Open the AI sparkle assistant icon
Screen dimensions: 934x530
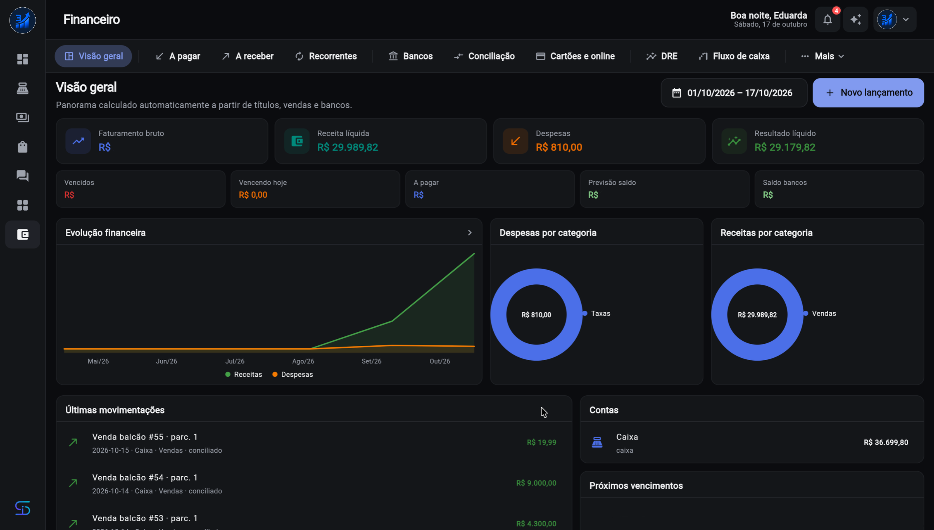coord(856,20)
